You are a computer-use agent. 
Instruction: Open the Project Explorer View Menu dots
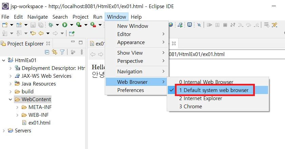coord(82,52)
